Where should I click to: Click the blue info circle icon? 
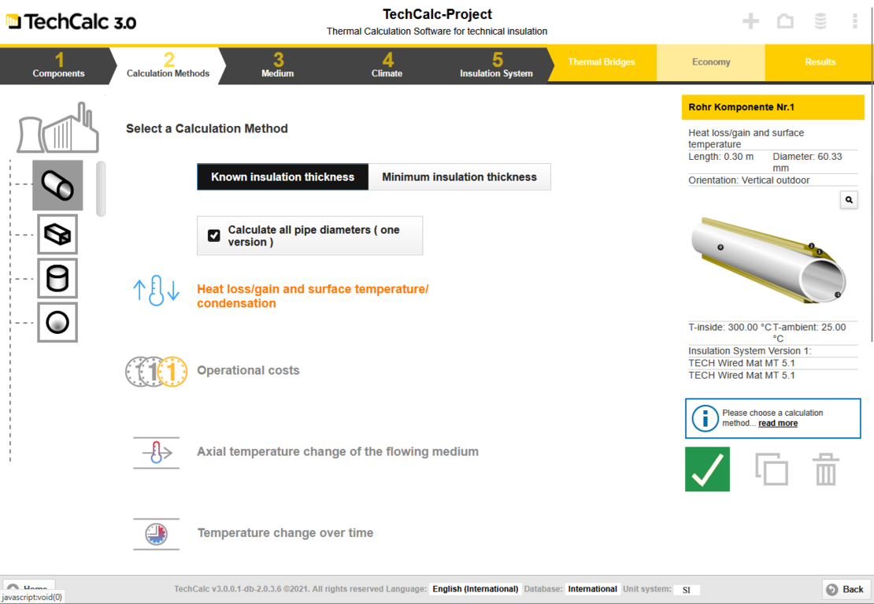click(705, 418)
